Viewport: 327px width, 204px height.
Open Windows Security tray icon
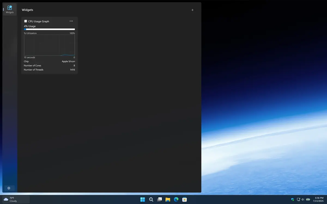click(293, 199)
